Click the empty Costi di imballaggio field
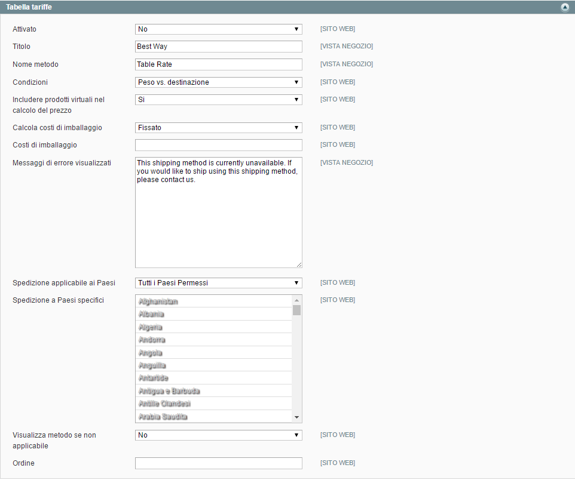The image size is (575, 480). (x=218, y=144)
